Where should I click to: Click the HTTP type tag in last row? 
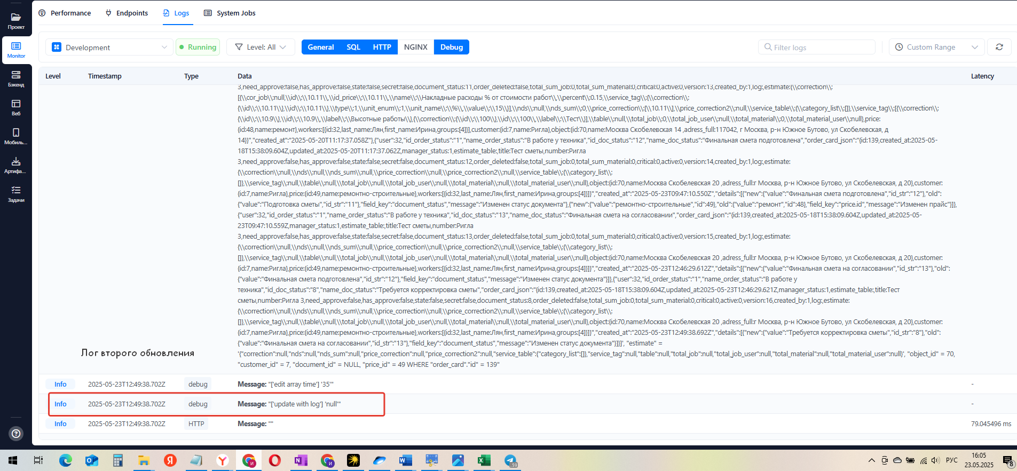[x=196, y=423]
